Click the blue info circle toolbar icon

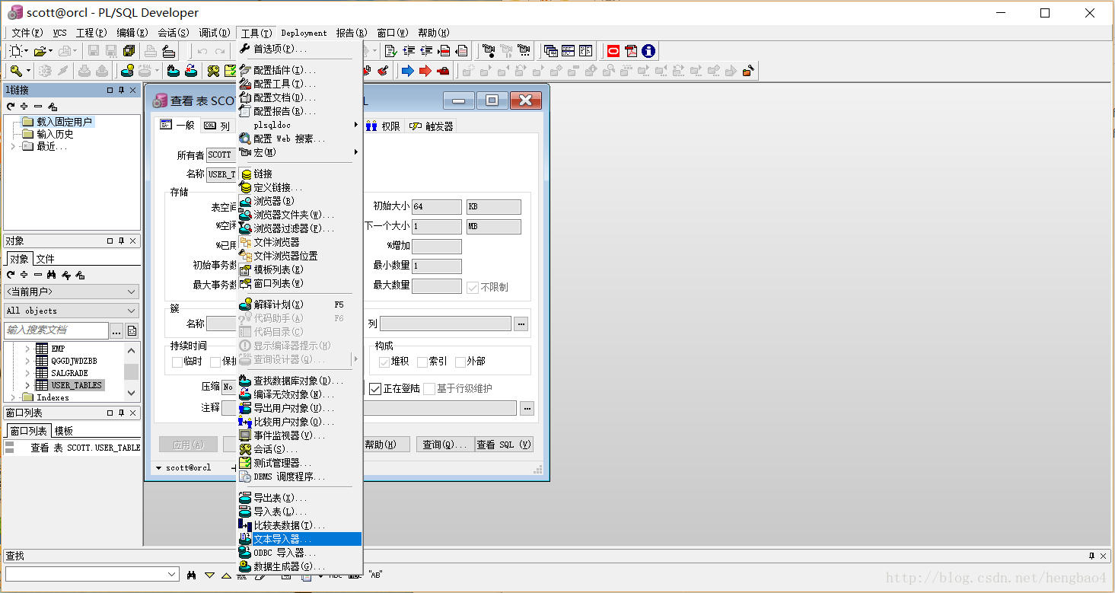tap(648, 51)
